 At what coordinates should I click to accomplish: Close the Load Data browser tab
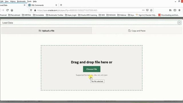tap(25, 5)
